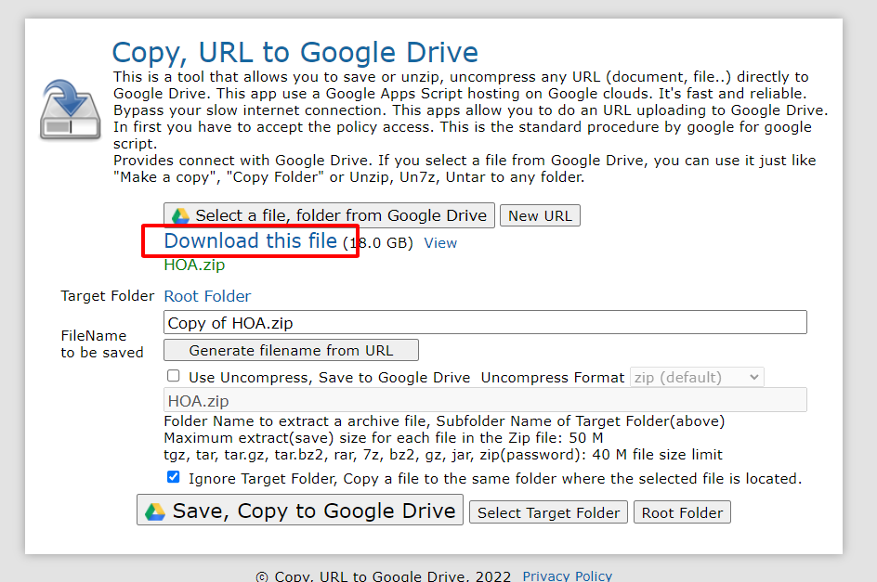
Task: Click the Copy, URL to Google Drive heading
Action: point(295,53)
